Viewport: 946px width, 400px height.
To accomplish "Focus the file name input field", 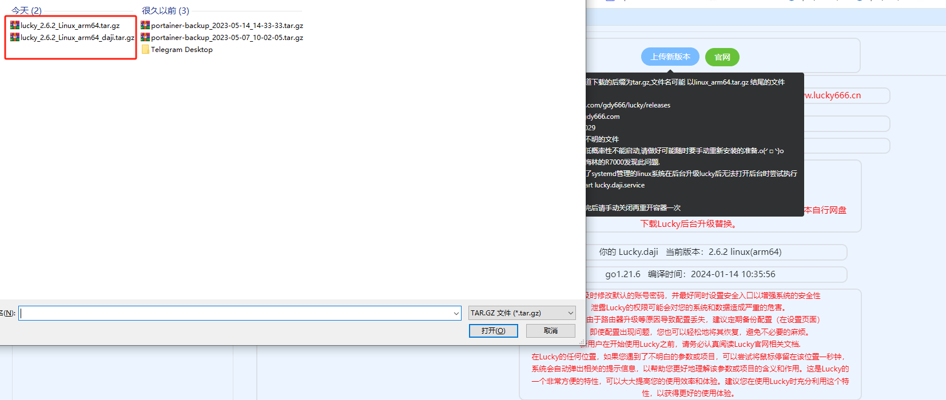I will [234, 313].
